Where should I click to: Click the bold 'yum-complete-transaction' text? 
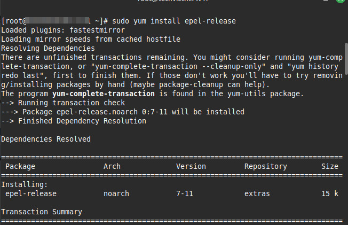[104, 94]
